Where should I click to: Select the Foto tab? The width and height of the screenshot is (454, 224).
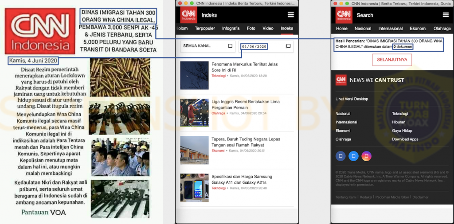tap(251, 28)
